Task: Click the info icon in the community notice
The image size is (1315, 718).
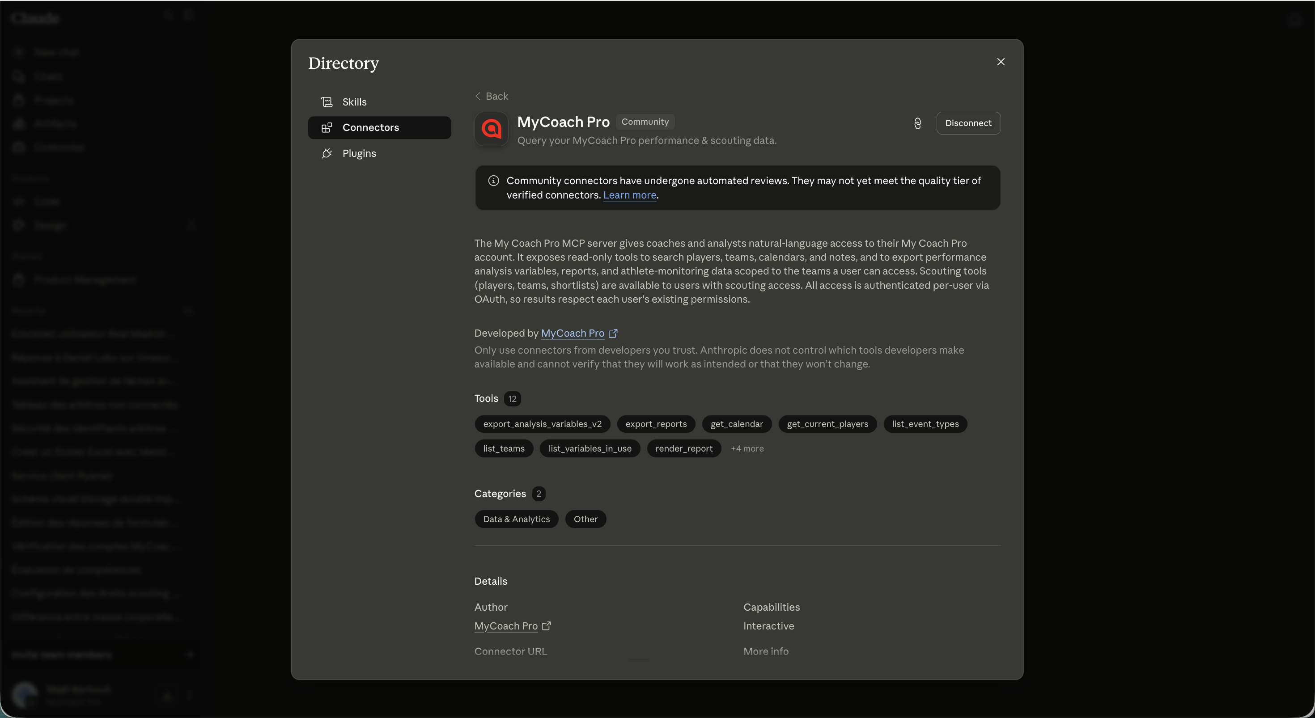Action: point(493,181)
